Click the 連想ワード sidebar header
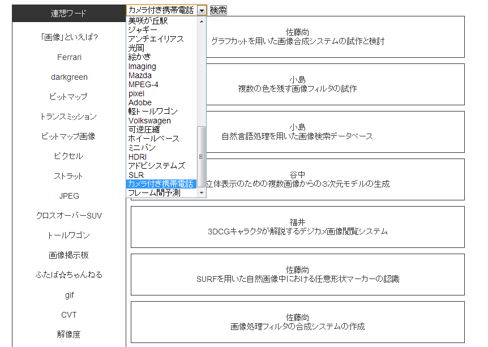 pos(69,13)
